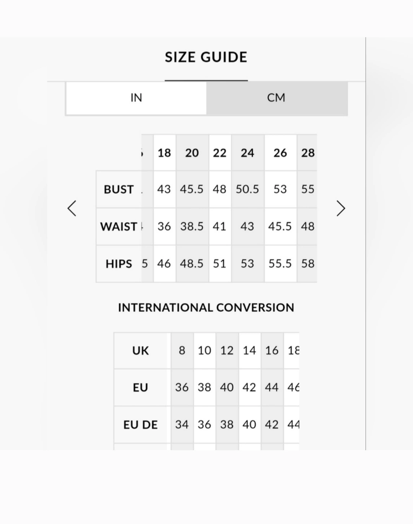Switch measurements to inches (IN)
413x524 pixels.
(x=136, y=98)
